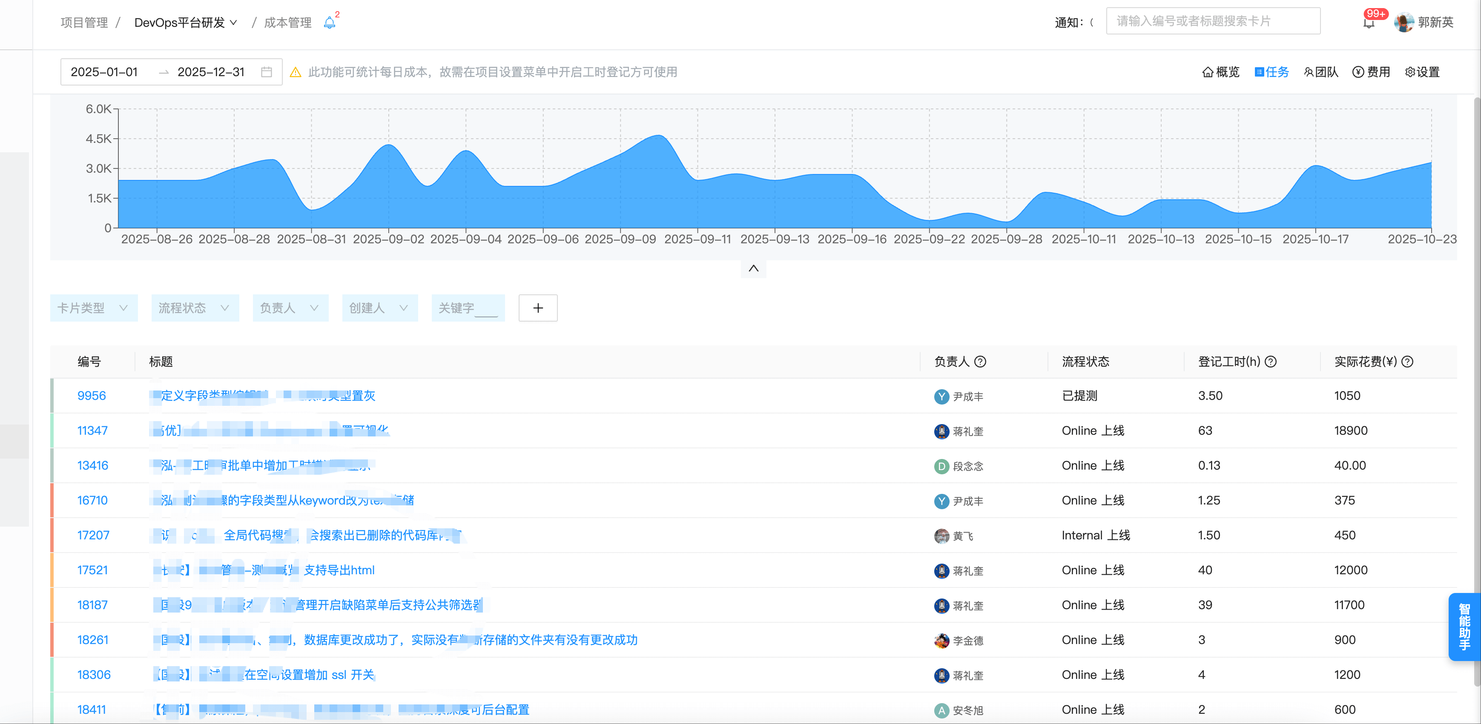
Task: 打开编号9956的卡片详情
Action: (92, 396)
